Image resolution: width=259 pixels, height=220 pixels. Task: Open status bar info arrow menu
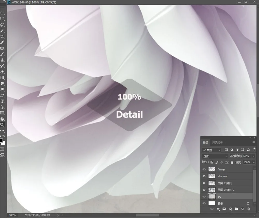coord(58,215)
